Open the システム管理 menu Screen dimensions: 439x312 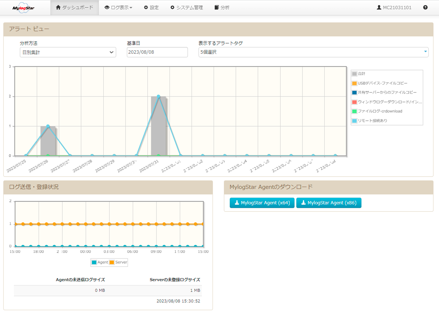[x=186, y=8]
